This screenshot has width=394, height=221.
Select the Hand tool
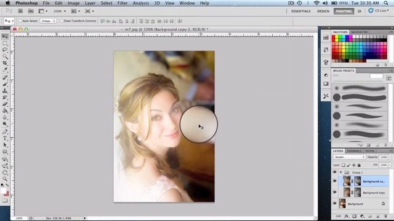point(5,173)
